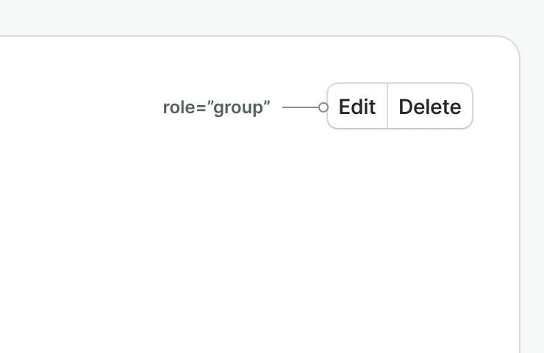The height and width of the screenshot is (353, 544).
Task: Click the Edit button
Action: click(357, 106)
